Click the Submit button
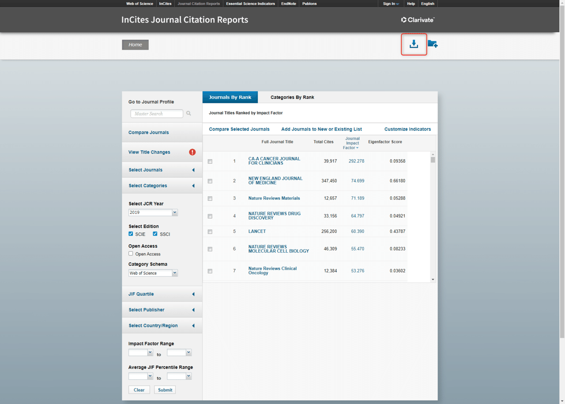The height and width of the screenshot is (404, 565). (165, 390)
